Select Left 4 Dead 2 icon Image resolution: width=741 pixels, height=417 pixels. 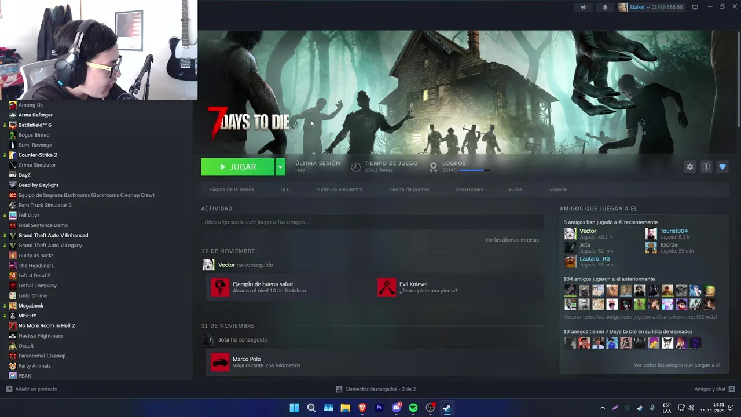pos(13,276)
